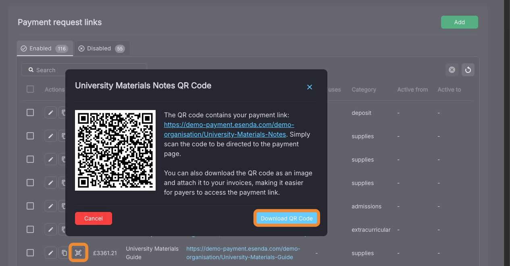The width and height of the screenshot is (510, 266).
Task: Click edit pencil icon in admissions row
Action: click(50, 206)
